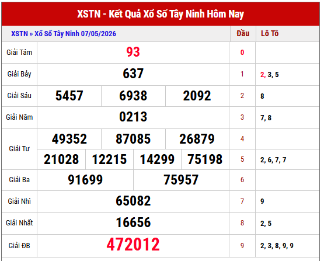Click Giải Tư number 75198
This screenshot has width=324, height=261.
coord(205,159)
